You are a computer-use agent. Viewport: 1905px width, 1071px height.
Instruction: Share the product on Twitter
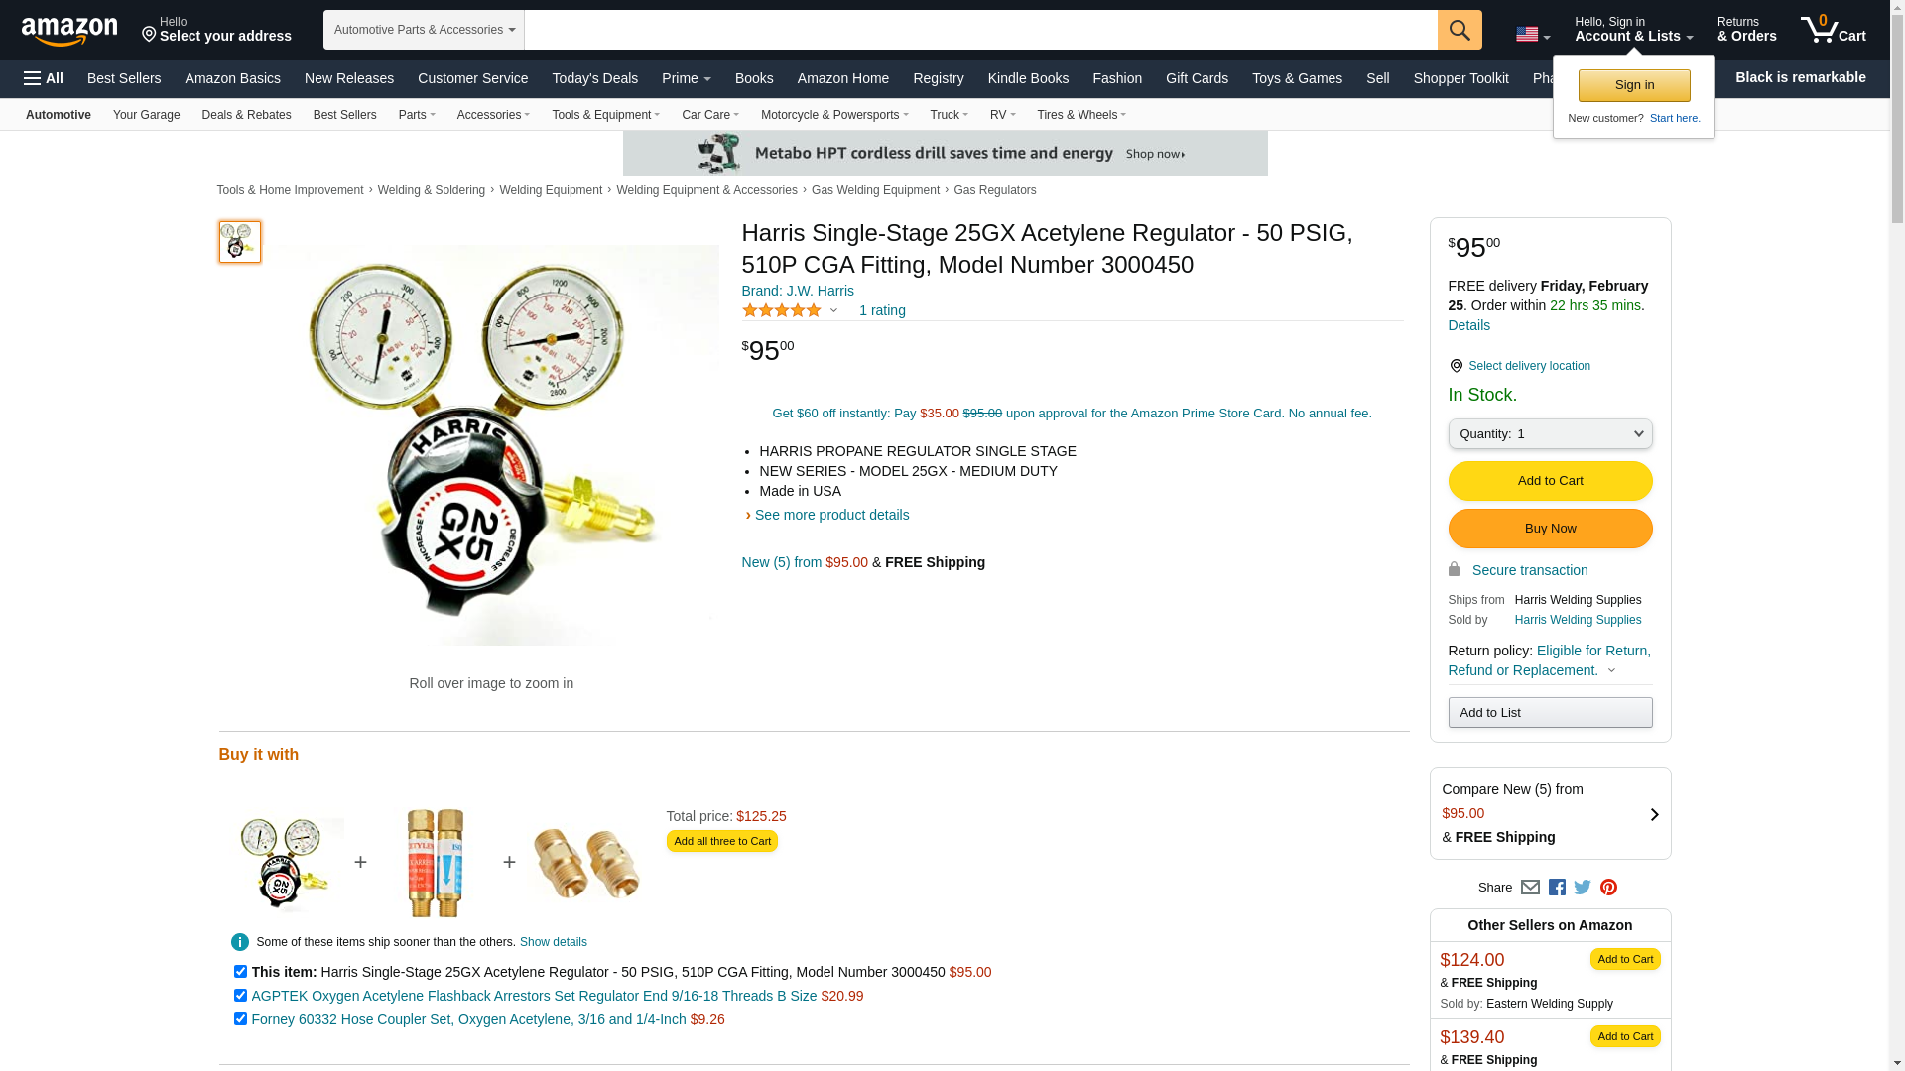[x=1583, y=888]
